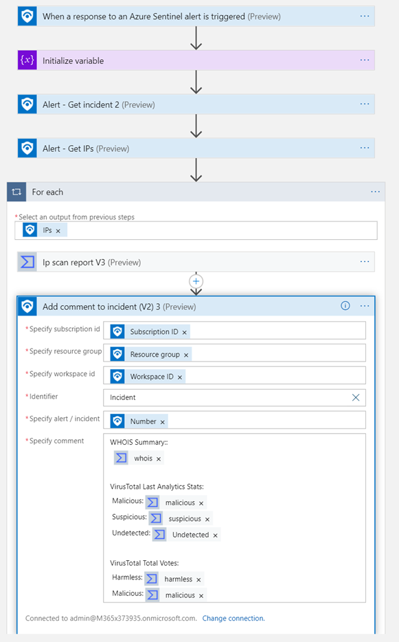Image resolution: width=399 pixels, height=642 pixels.
Task: Remove the IPs token from For each
Action: (x=58, y=231)
